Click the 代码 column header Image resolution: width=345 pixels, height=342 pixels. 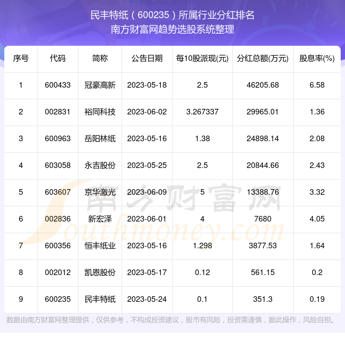pos(58,58)
